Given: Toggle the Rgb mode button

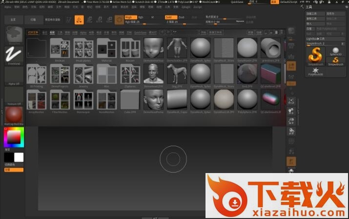Looking at the screenshot, I should [x=141, y=17].
